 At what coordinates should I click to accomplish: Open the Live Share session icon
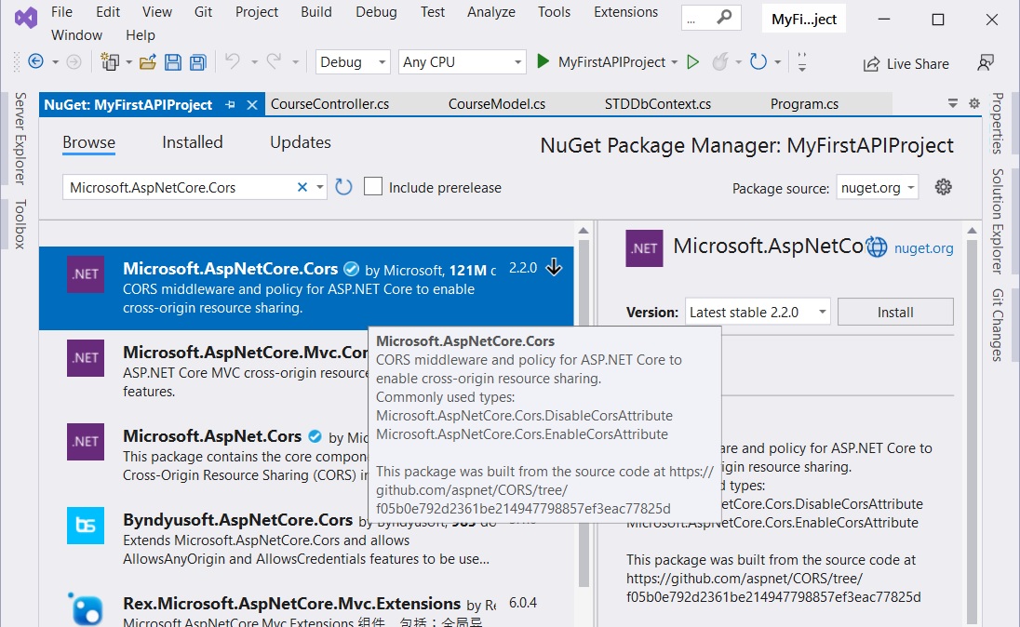[872, 64]
